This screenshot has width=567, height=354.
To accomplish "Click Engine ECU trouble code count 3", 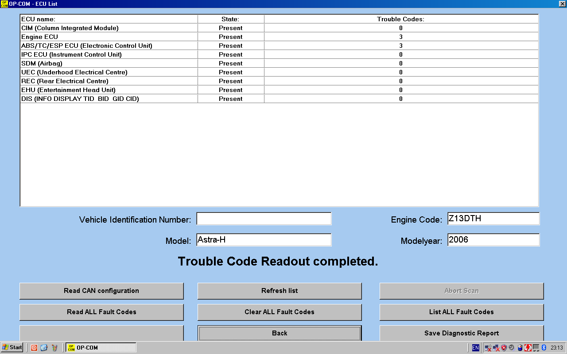I will click(x=401, y=37).
